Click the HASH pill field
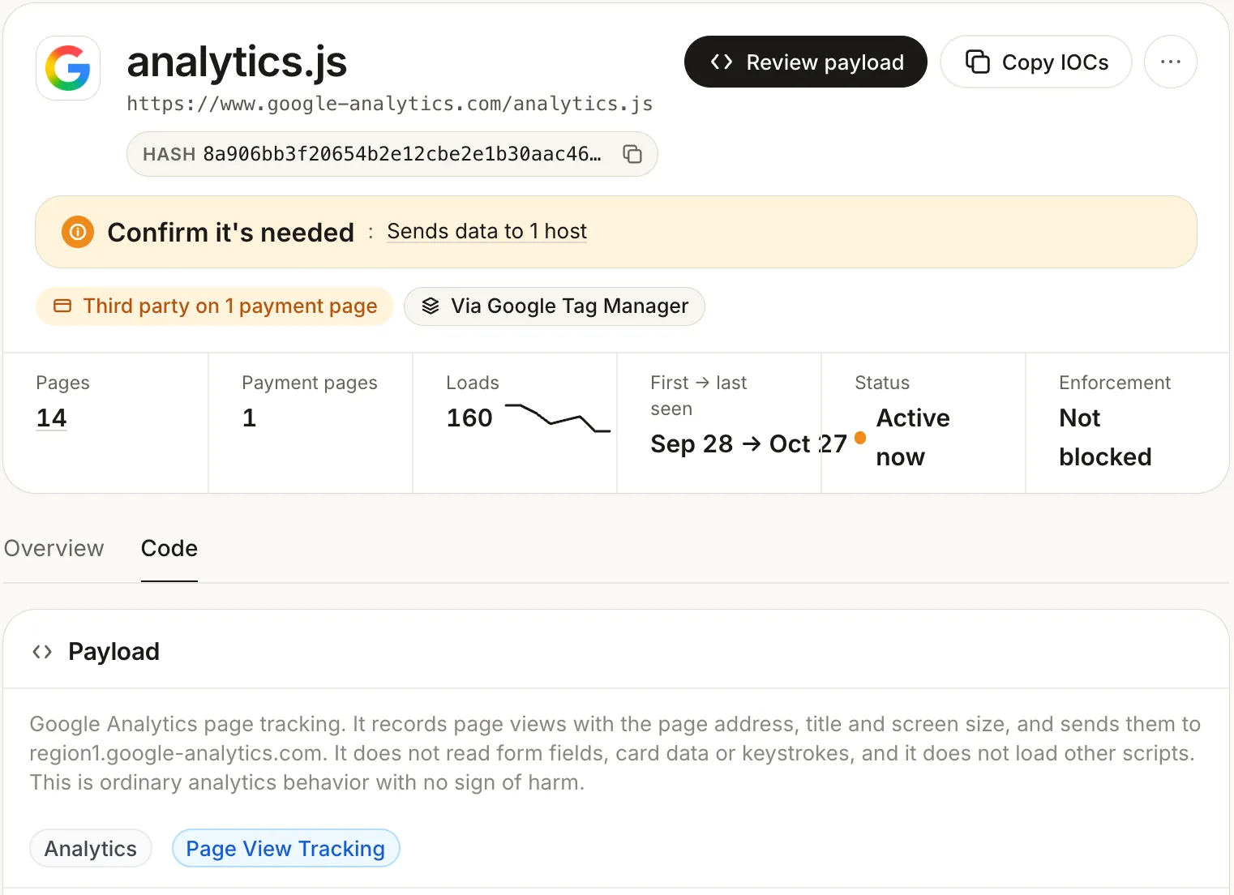 click(x=392, y=154)
